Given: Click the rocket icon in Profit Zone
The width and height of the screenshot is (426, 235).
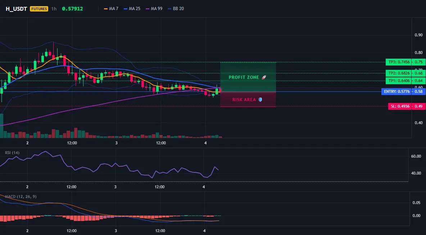Looking at the screenshot, I should 264,77.
